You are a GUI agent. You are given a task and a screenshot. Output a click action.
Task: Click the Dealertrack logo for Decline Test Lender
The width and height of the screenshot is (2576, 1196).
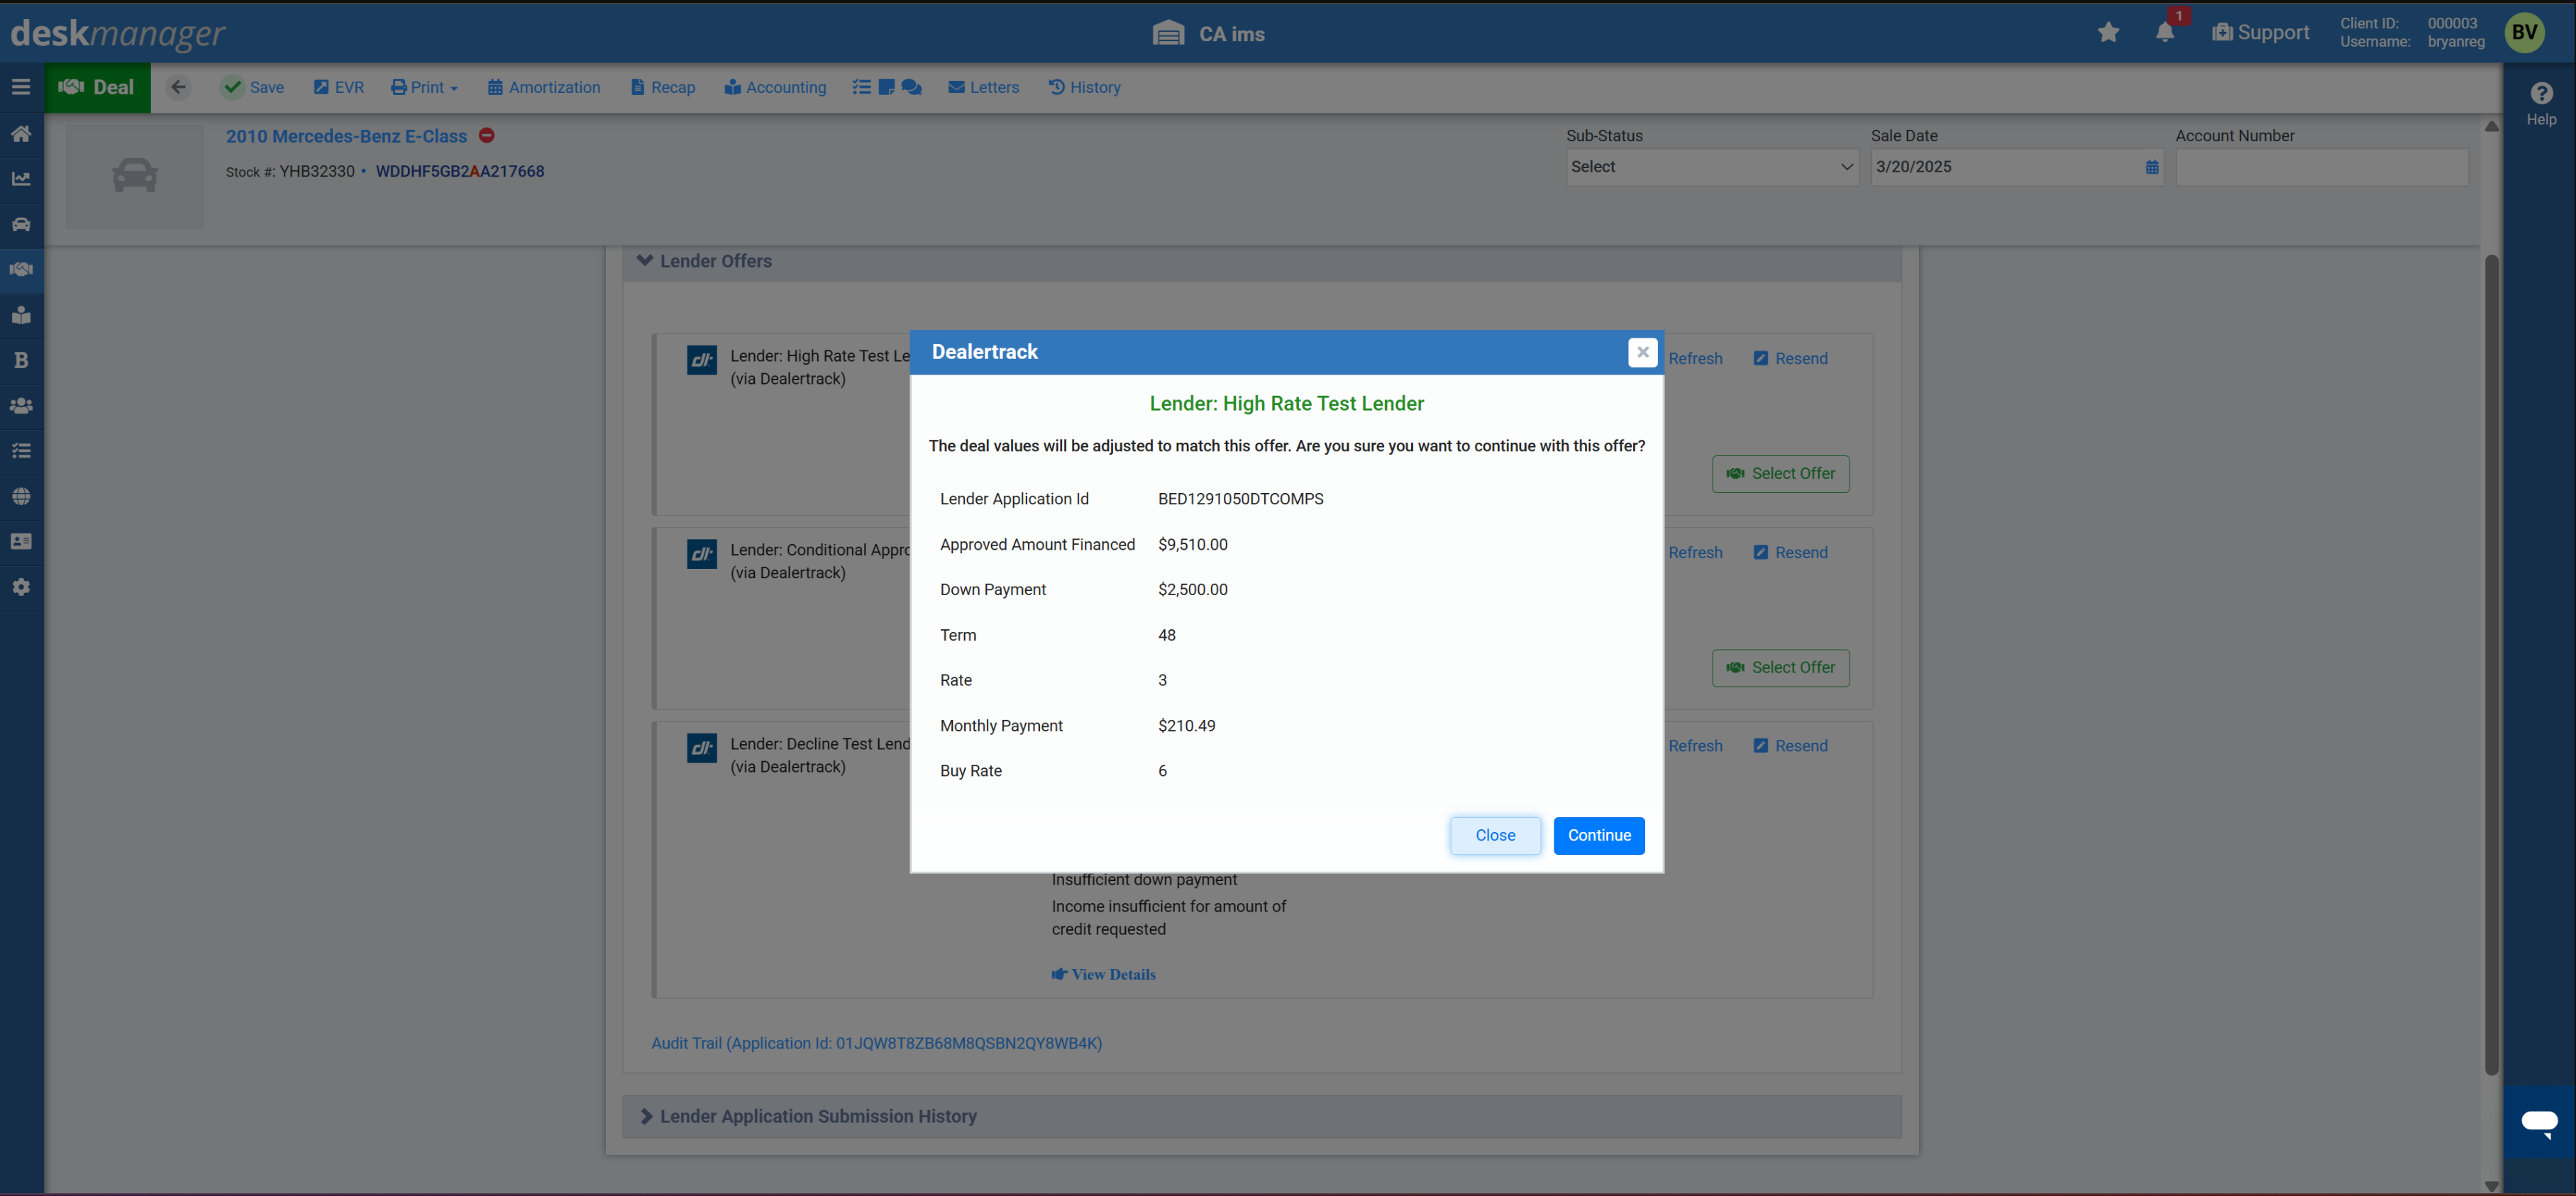[702, 747]
